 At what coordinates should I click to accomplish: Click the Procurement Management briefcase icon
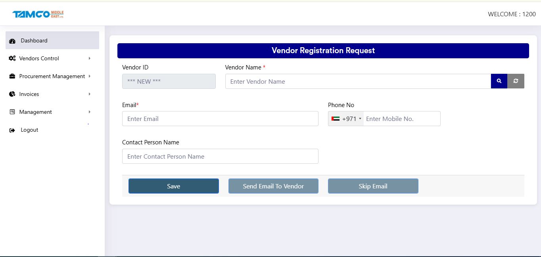tap(12, 76)
